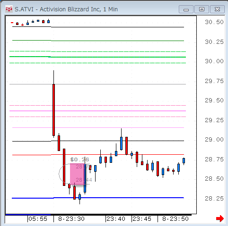The height and width of the screenshot is (226, 228).
Task: Click the 8-23:50 time axis label
Action: pyautogui.click(x=175, y=219)
